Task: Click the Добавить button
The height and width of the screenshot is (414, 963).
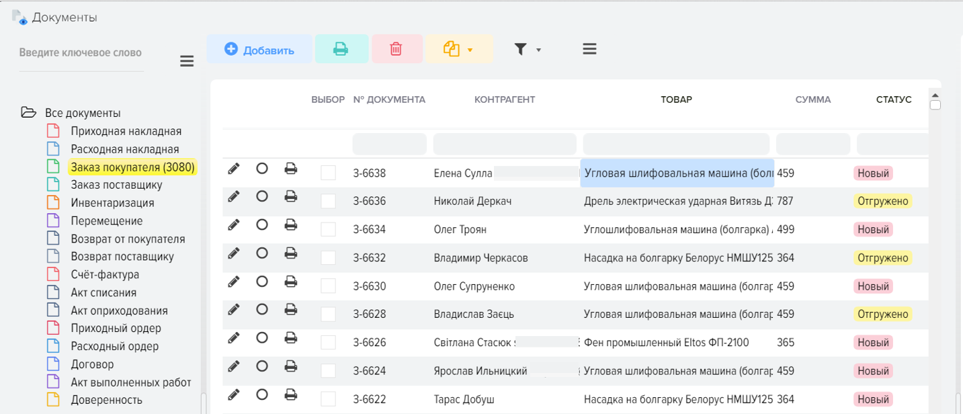Action: (x=259, y=50)
